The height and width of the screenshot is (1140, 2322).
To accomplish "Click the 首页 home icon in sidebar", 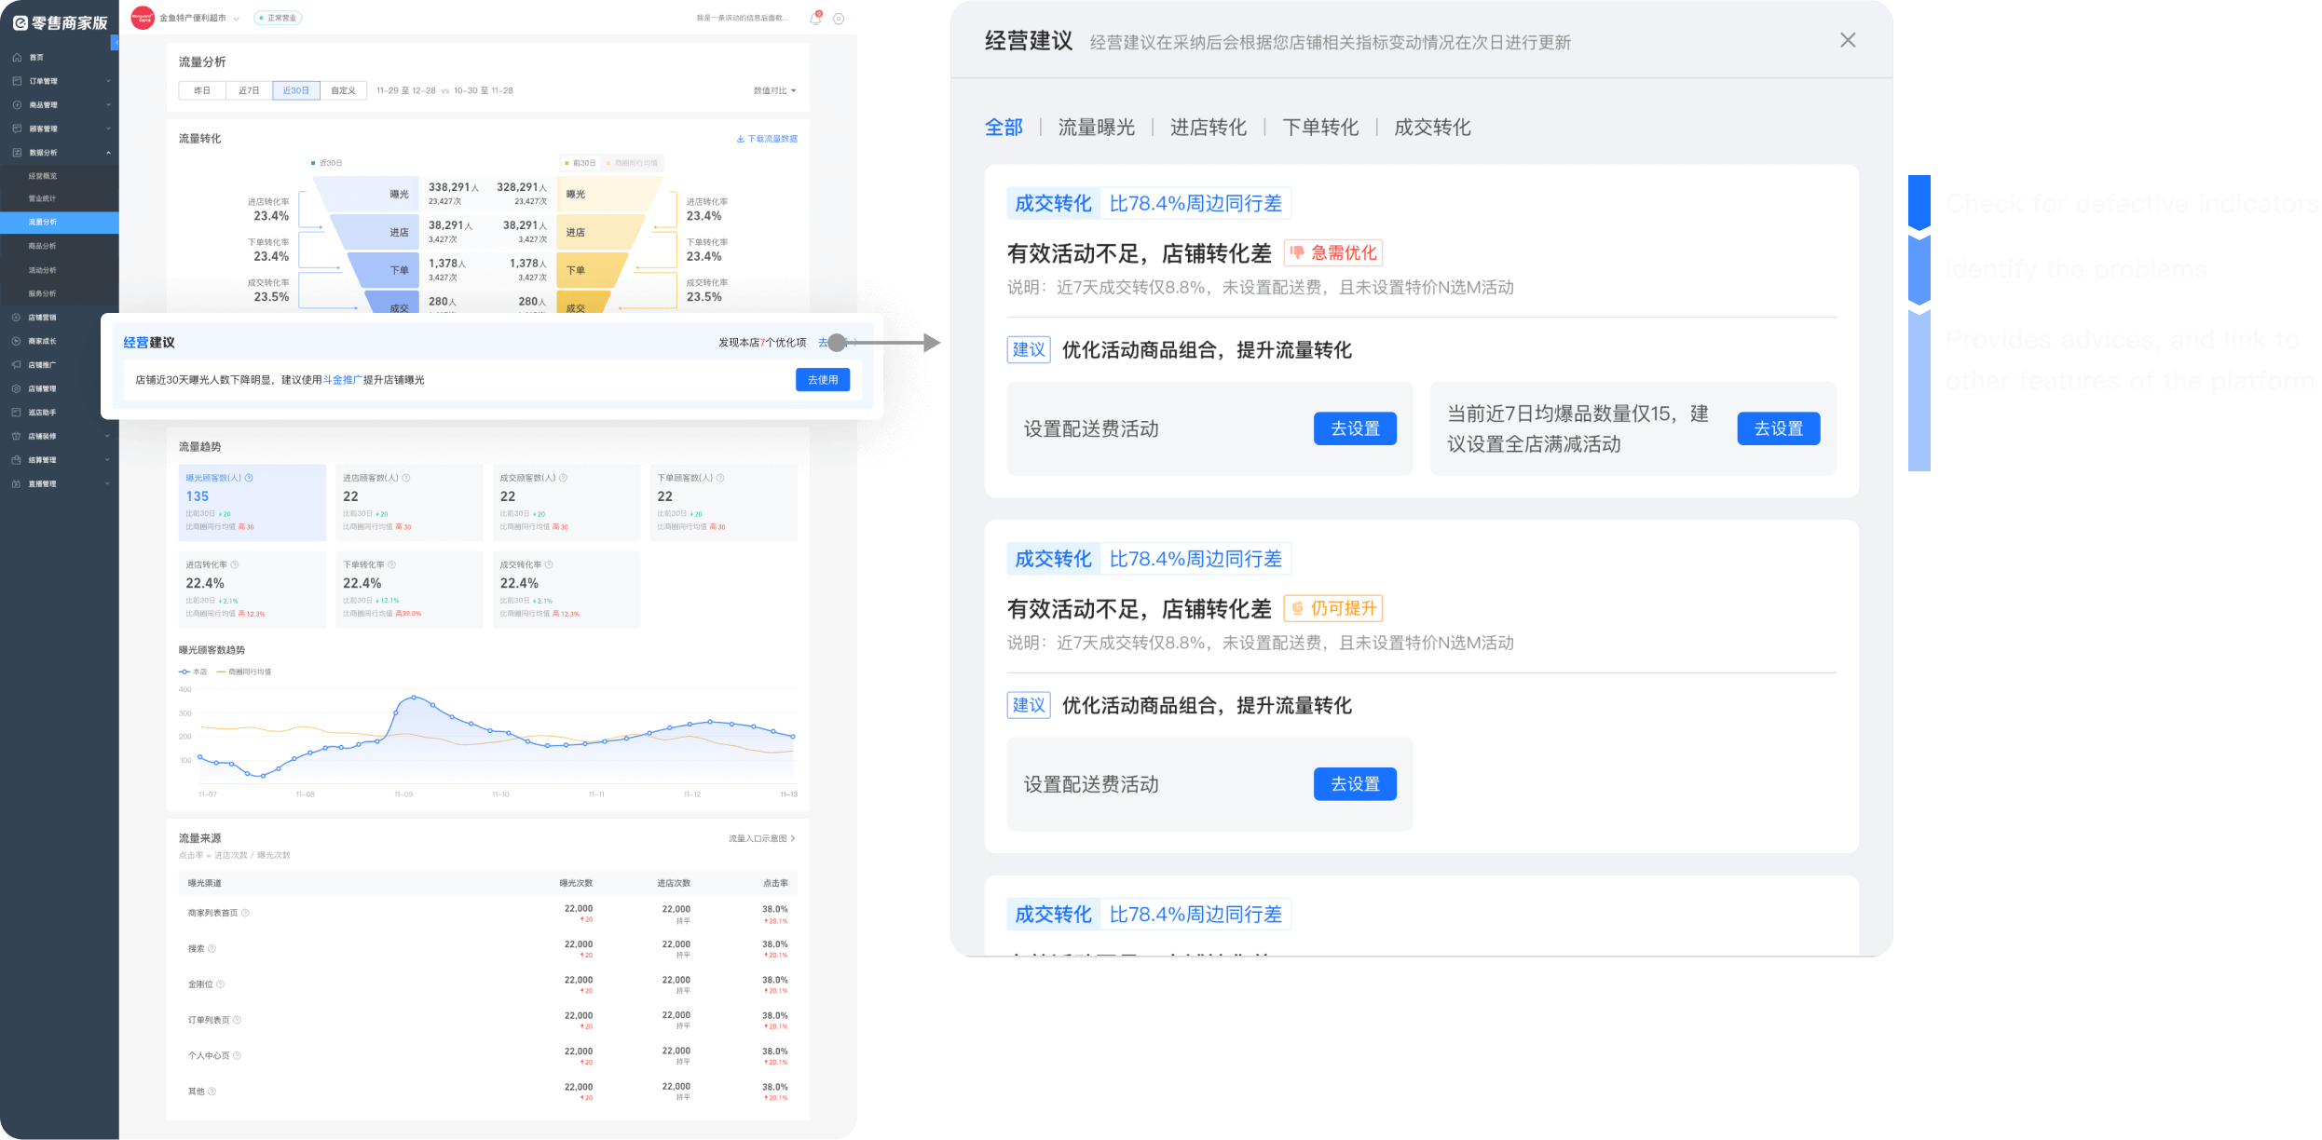I will (17, 58).
